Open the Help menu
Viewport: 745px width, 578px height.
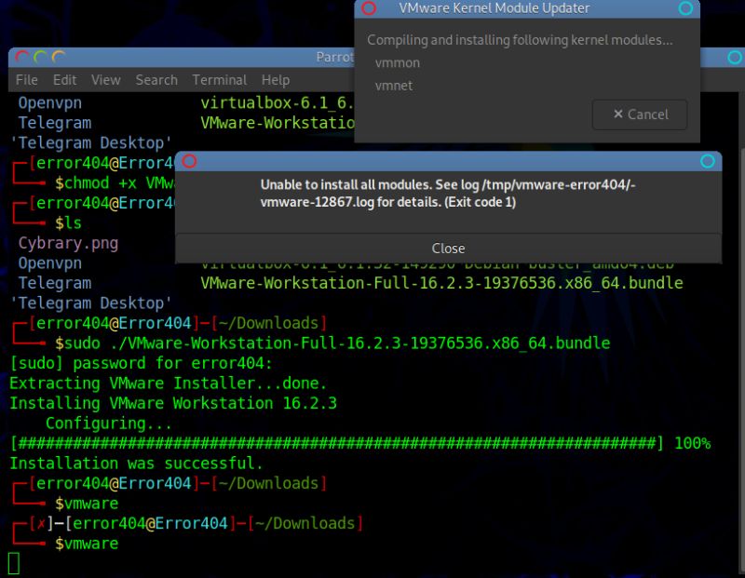276,80
